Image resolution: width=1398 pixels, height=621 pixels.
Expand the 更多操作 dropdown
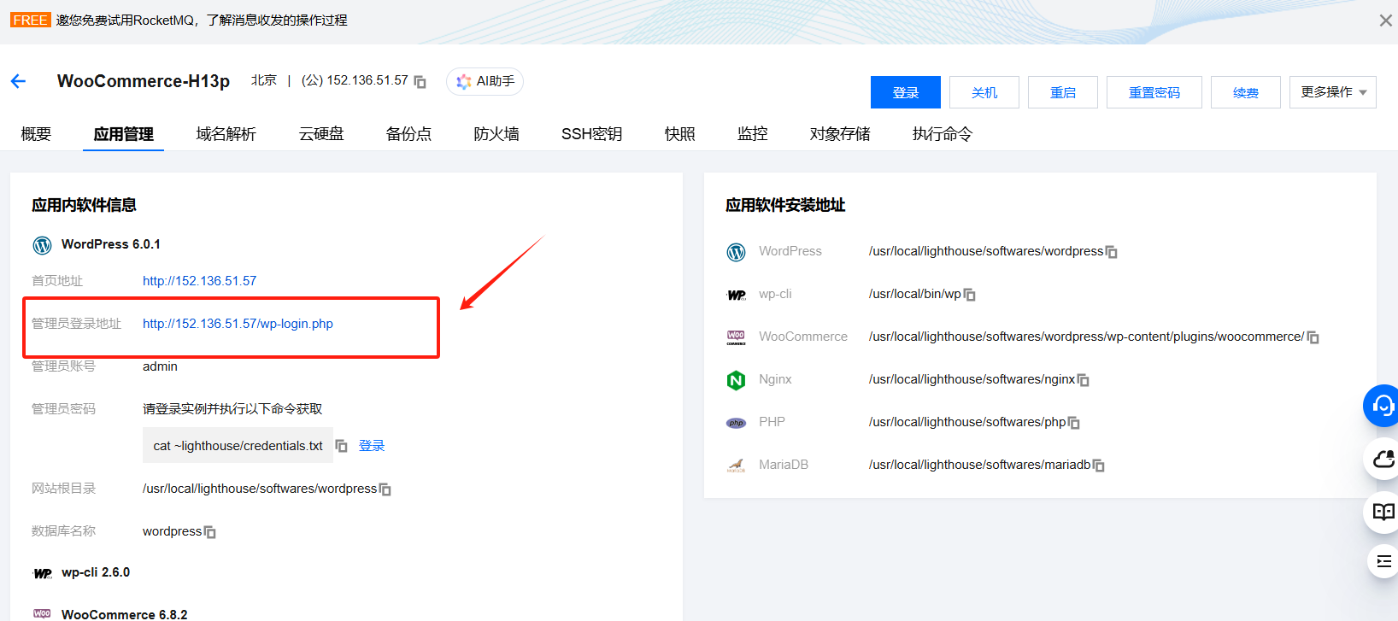[1333, 92]
